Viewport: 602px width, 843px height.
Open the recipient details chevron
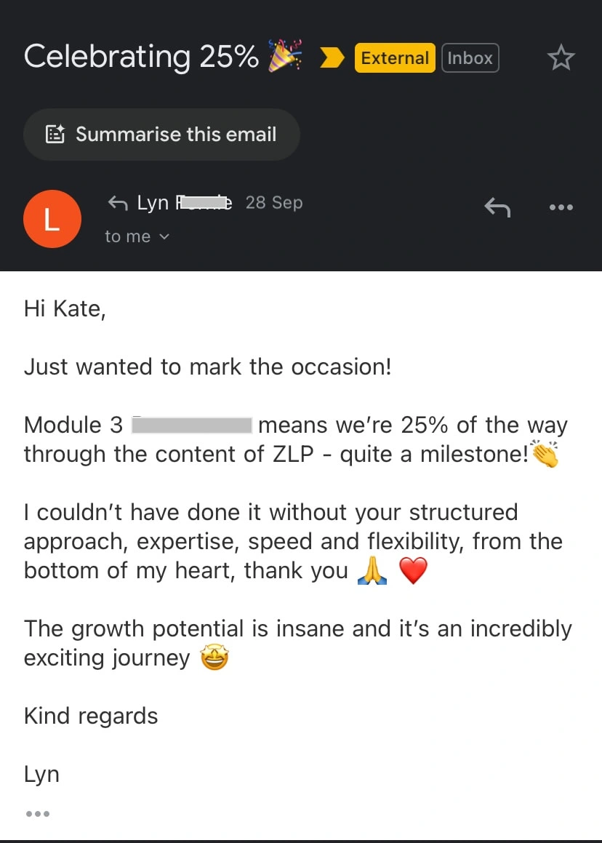pyautogui.click(x=164, y=236)
